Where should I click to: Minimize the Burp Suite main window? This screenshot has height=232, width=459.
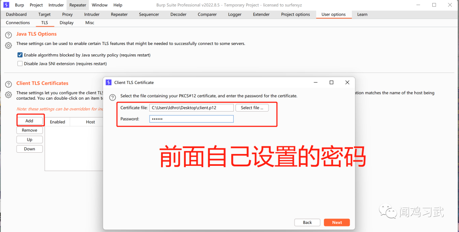pos(419,5)
